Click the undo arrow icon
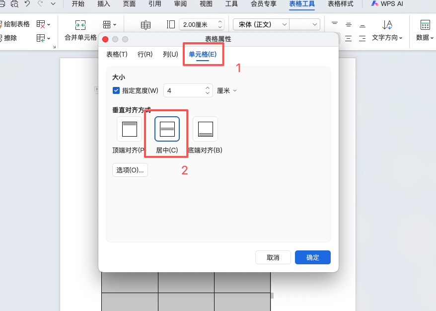The image size is (436, 311). pos(27,3)
